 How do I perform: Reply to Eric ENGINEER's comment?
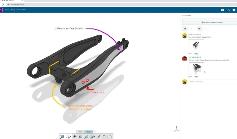click(196, 77)
